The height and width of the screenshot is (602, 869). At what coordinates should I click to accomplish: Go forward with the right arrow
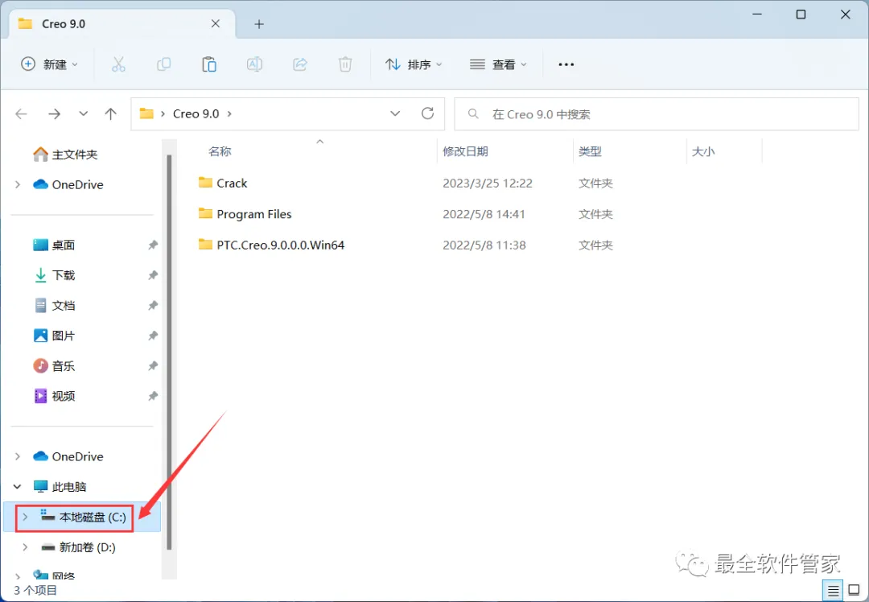click(55, 113)
